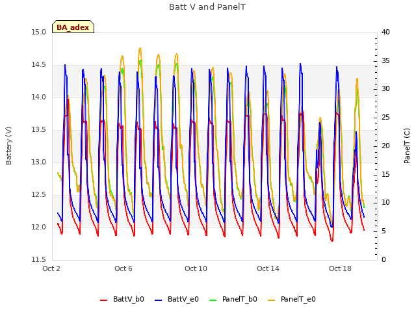The height and width of the screenshot is (312, 416).
Task: Click the chart title Batt V and PanelT
Action: 207,7
